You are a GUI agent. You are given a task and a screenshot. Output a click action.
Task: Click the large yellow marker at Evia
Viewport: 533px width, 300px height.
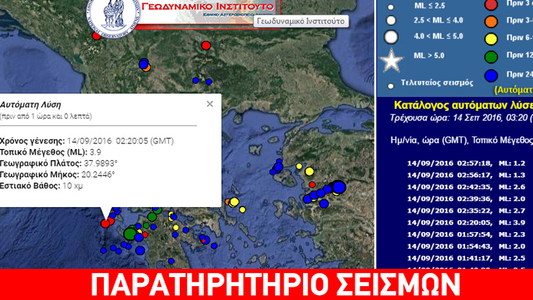click(234, 202)
